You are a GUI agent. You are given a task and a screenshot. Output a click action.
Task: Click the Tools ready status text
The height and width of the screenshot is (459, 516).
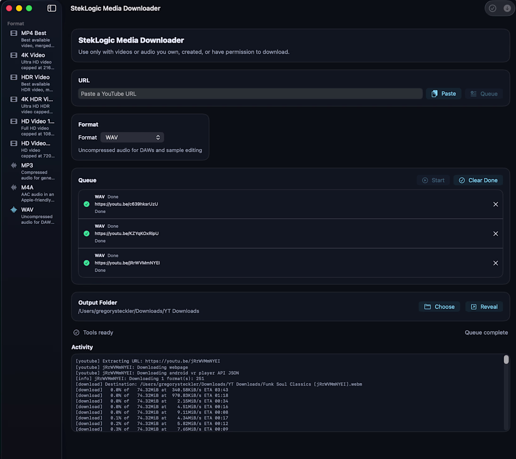(x=98, y=333)
